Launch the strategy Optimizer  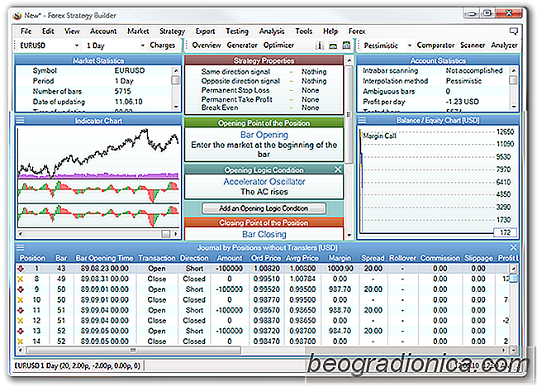pyautogui.click(x=278, y=45)
